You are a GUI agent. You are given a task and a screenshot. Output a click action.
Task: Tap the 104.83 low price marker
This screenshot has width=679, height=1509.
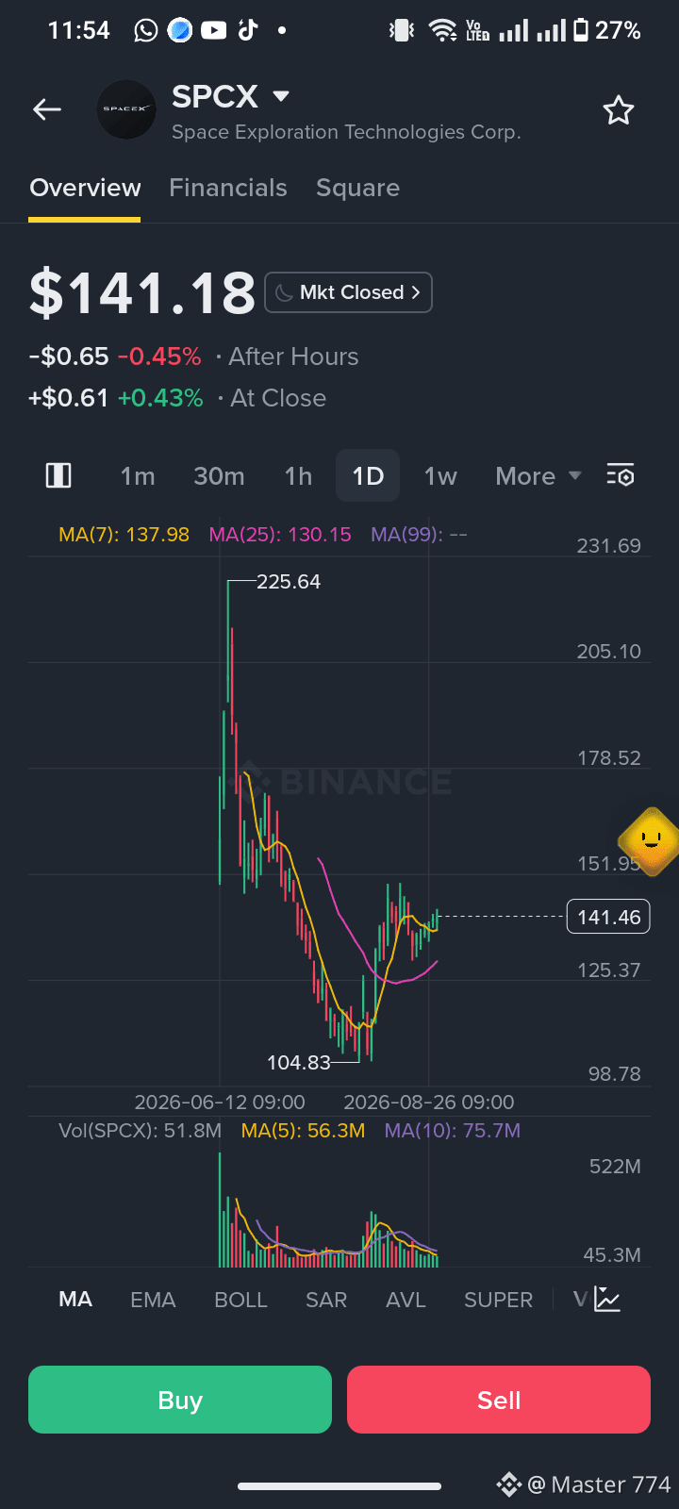coord(299,1063)
